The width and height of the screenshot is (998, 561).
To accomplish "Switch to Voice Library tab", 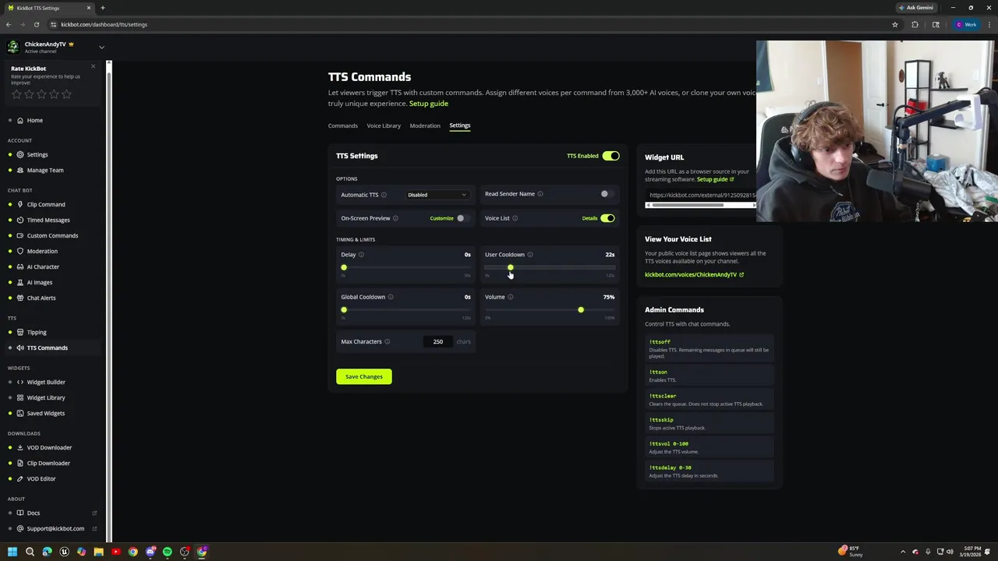I will click(384, 125).
